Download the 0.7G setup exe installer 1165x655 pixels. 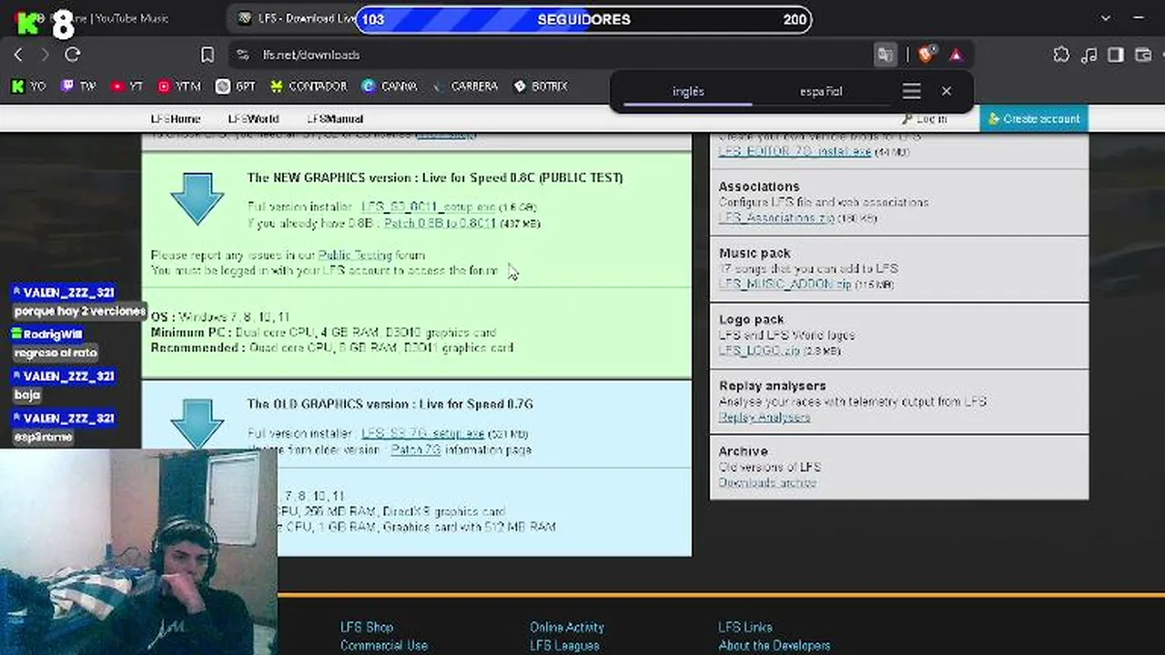click(423, 433)
